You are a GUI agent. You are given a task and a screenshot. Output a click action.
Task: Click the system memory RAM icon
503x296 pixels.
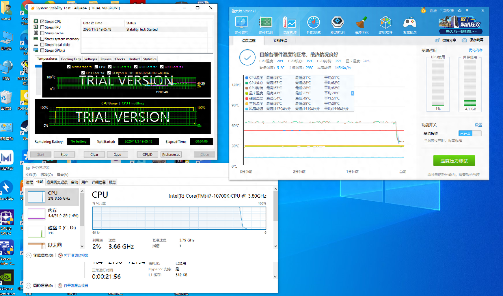(36, 38)
